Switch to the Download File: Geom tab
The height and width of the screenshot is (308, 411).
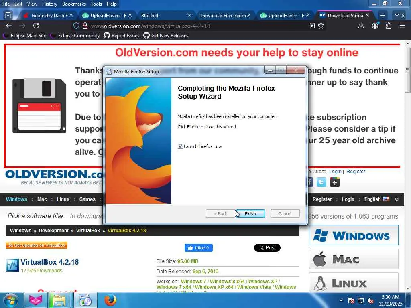click(223, 16)
